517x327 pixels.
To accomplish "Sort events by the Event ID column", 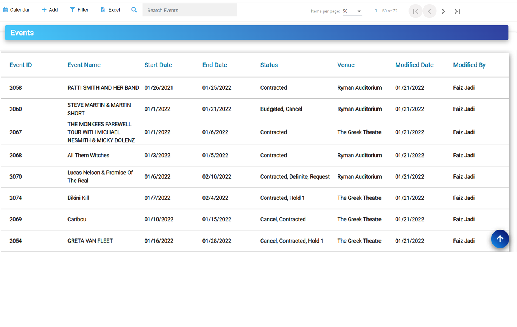I will pos(20,65).
